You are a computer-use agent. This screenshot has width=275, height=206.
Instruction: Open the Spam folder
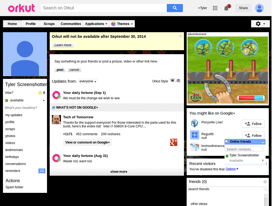(x=15, y=187)
